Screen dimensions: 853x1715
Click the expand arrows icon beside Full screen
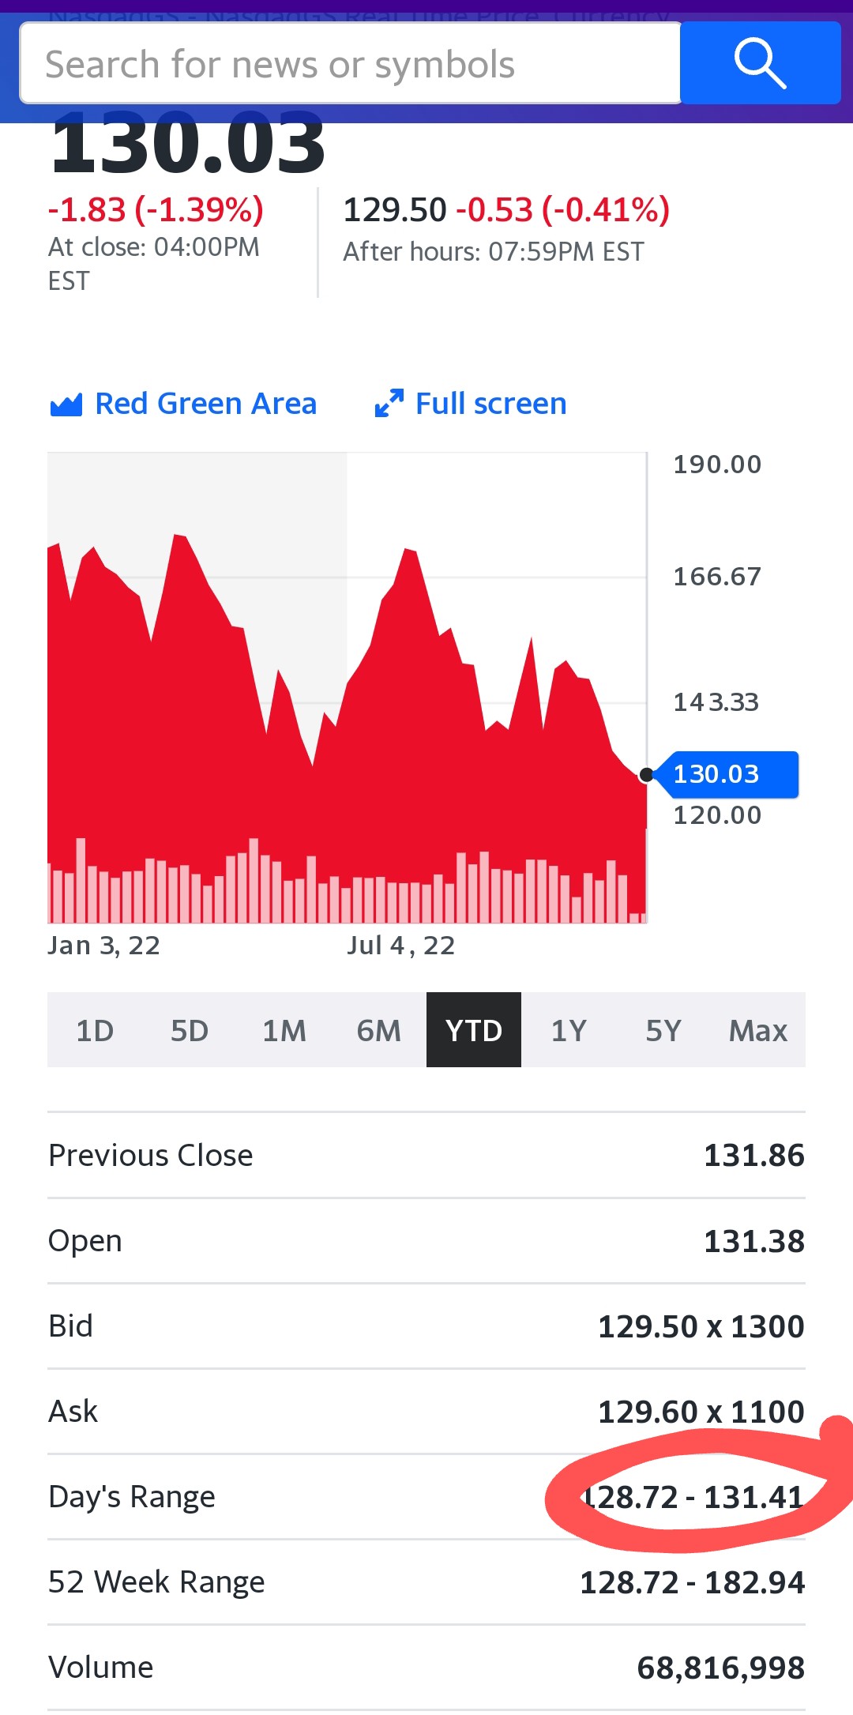tap(389, 403)
